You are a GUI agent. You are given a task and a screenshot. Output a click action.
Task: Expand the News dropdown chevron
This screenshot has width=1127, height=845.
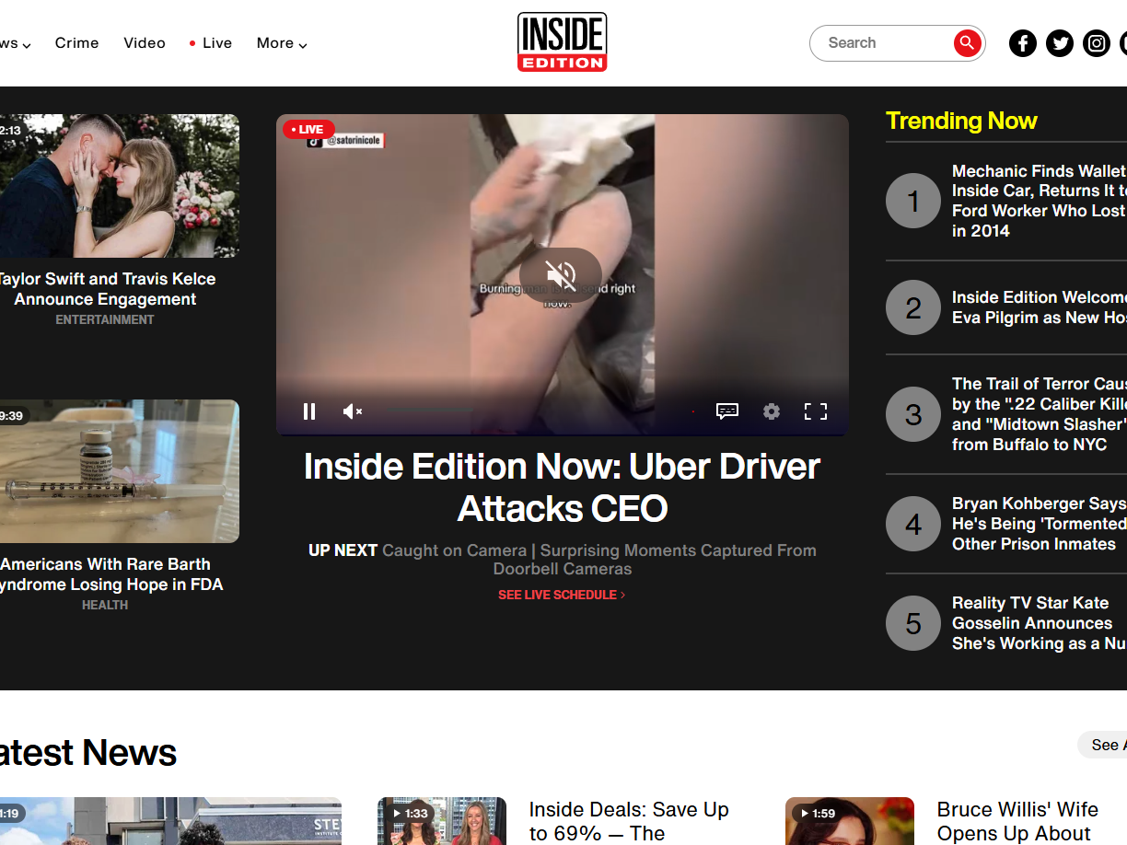click(26, 45)
